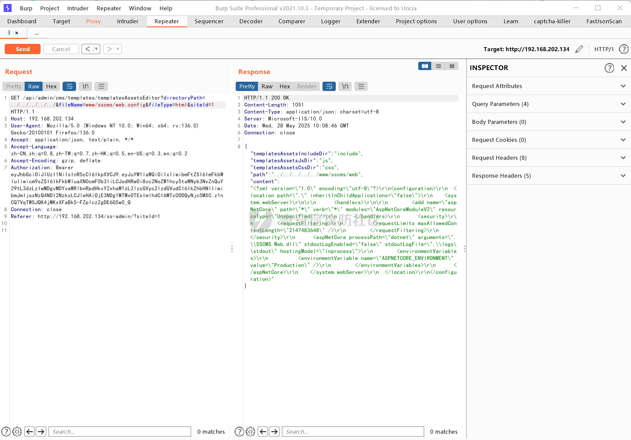Switch Response view to Render
The height and width of the screenshot is (440, 631).
pyautogui.click(x=307, y=86)
